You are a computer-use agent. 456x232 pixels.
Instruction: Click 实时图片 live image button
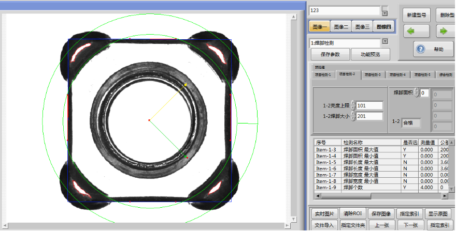[x=325, y=213]
